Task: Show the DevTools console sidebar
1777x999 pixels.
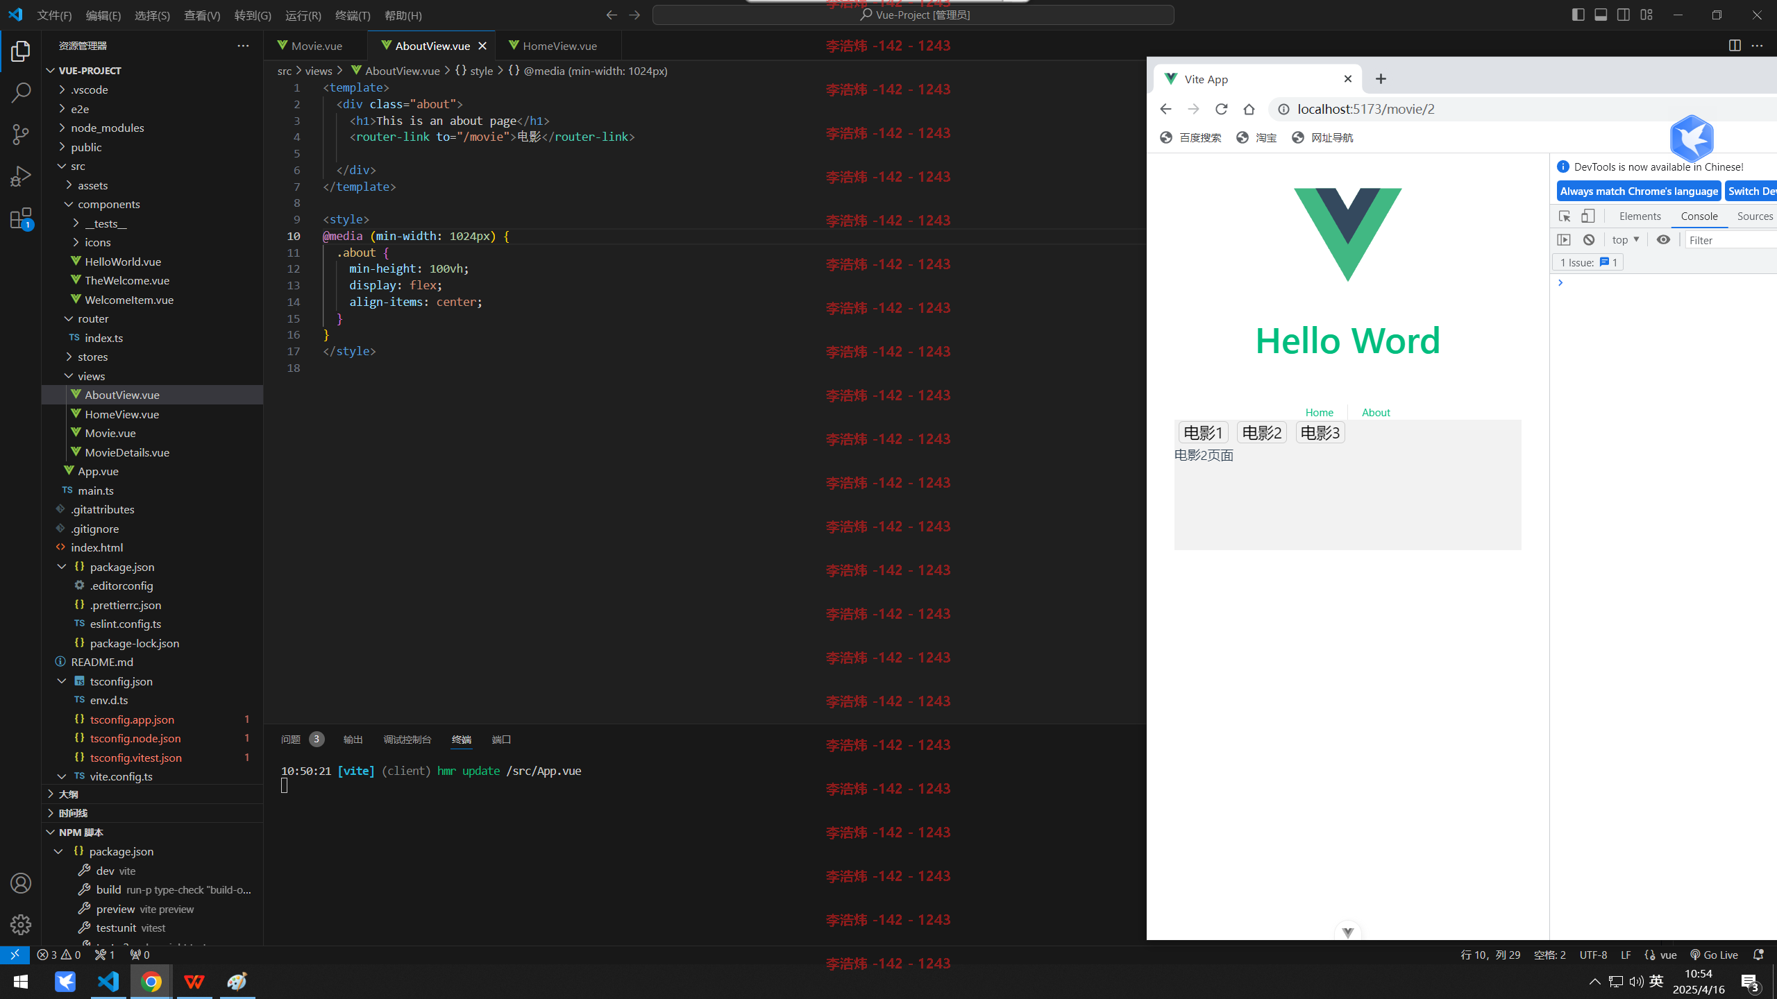Action: (x=1564, y=240)
